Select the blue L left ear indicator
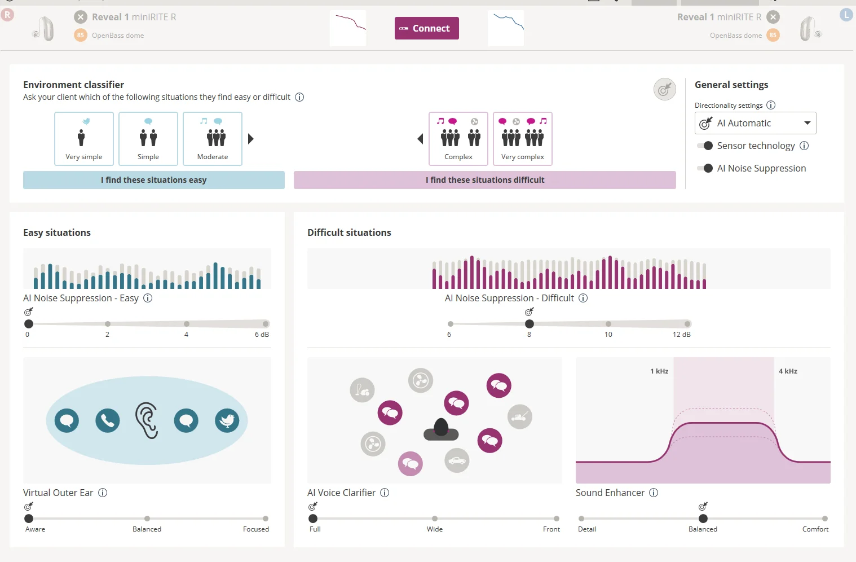 click(x=846, y=15)
